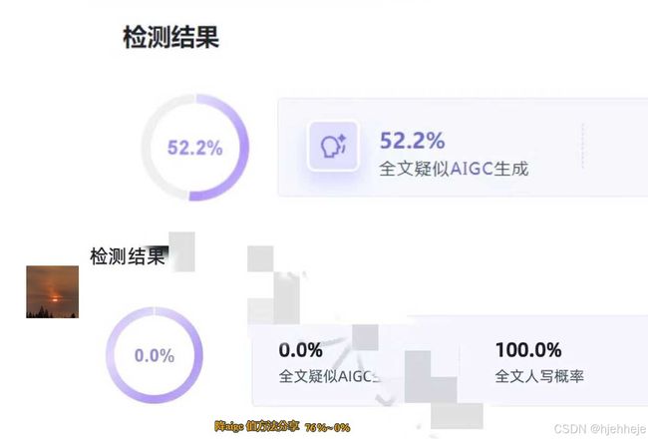Click the yellow 76%~0% caption text
Viewport: 648px width, 439px height.
pyautogui.click(x=327, y=427)
